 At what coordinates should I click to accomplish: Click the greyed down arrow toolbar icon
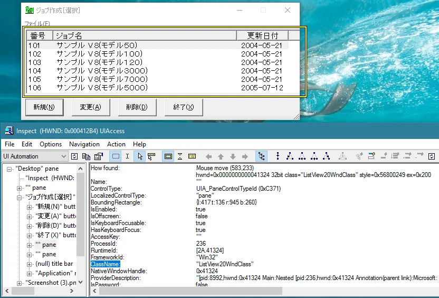click(x=233, y=157)
